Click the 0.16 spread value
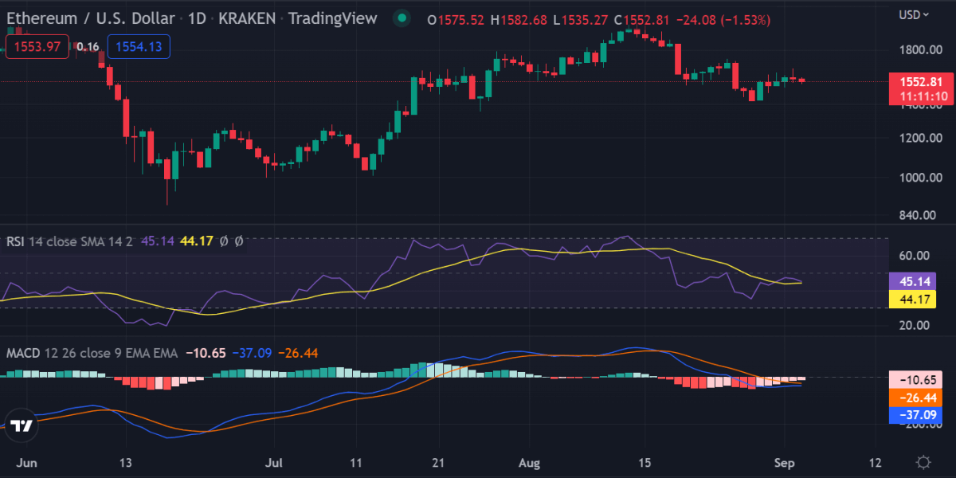This screenshot has width=956, height=478. point(87,47)
